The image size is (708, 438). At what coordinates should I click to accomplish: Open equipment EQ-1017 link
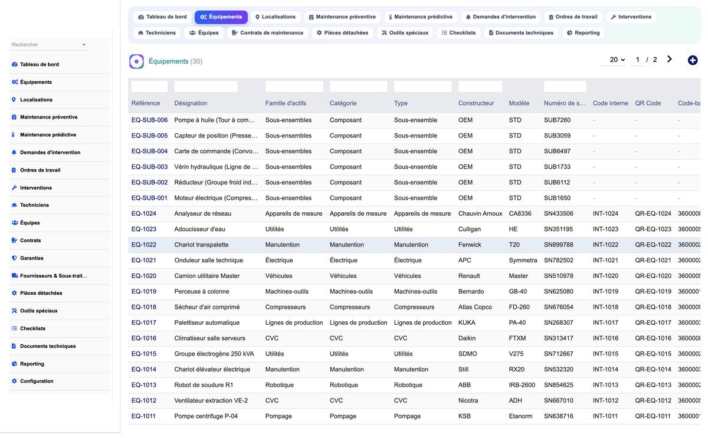coord(144,323)
